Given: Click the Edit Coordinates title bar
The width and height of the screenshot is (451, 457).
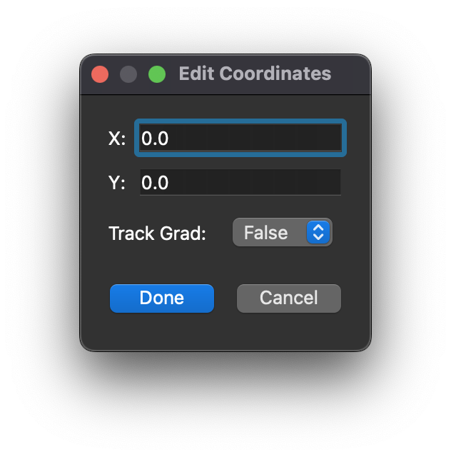Looking at the screenshot, I should coord(255,74).
